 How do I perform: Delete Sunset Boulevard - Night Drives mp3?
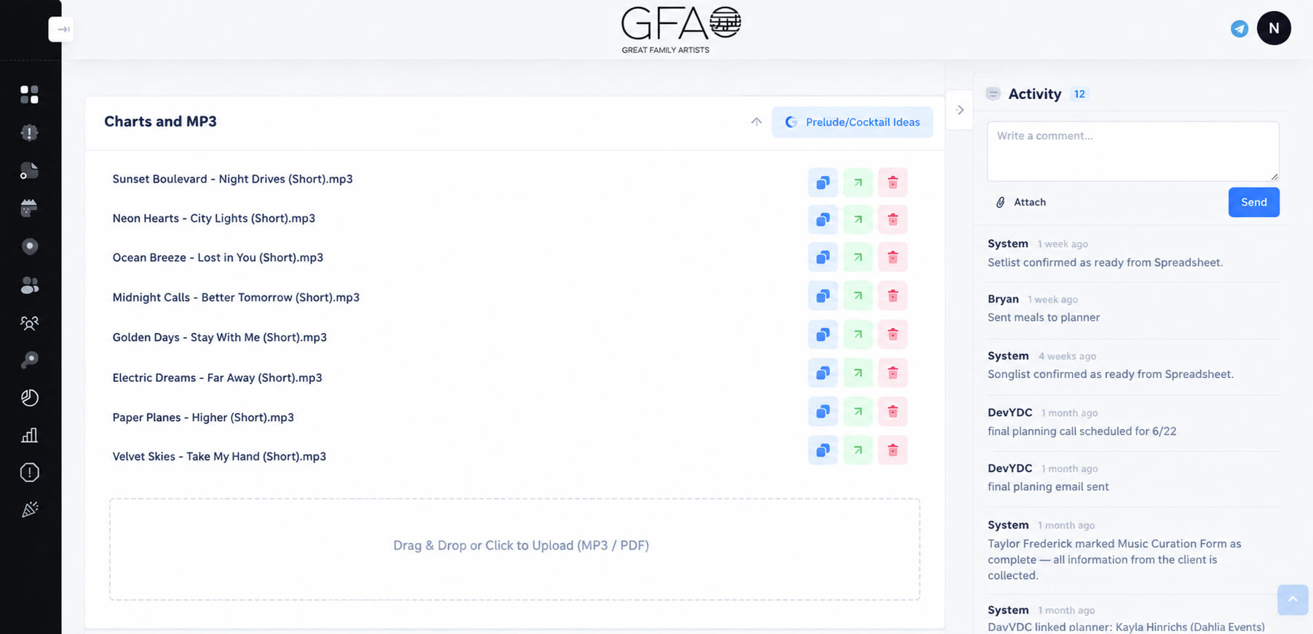(892, 182)
